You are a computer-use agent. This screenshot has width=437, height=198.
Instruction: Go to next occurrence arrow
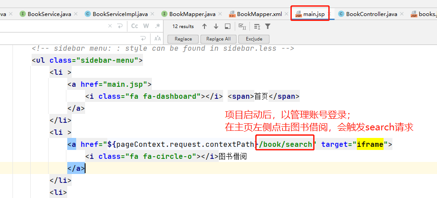pyautogui.click(x=216, y=26)
